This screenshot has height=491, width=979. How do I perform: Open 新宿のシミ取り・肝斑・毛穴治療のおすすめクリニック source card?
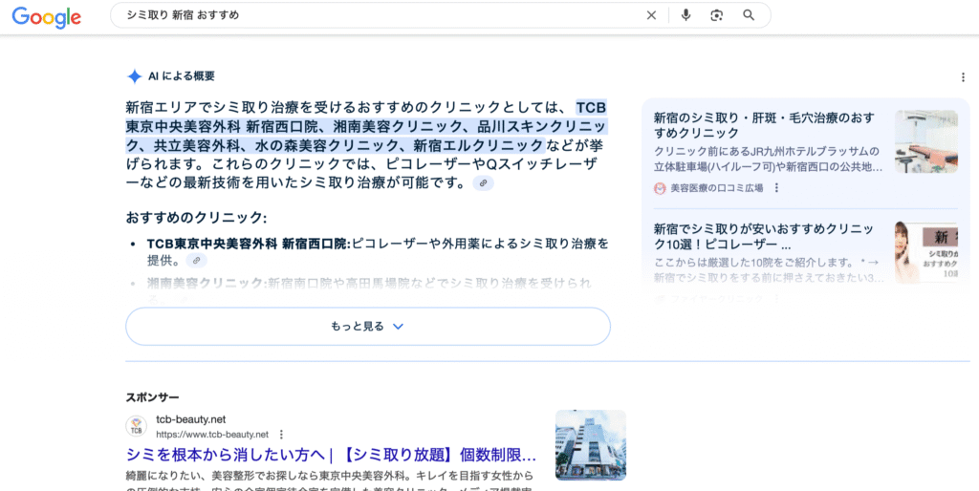click(805, 152)
